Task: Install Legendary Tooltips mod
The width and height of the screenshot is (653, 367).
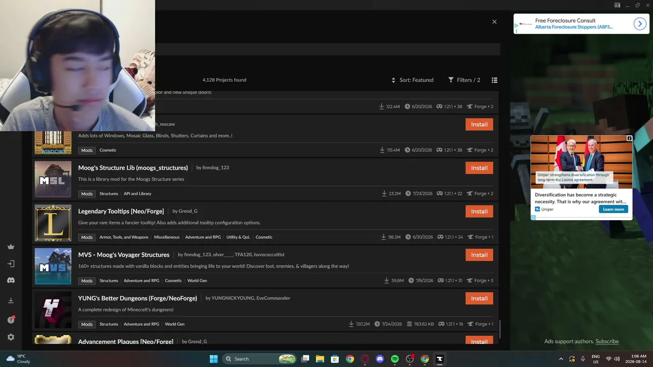Action: 479,211
